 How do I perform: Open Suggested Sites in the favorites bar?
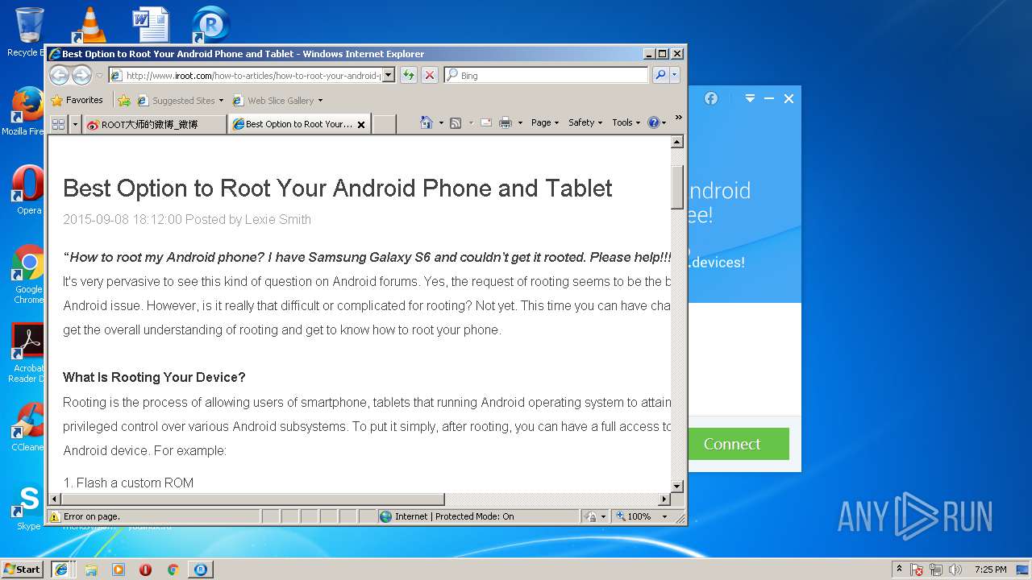(x=181, y=101)
